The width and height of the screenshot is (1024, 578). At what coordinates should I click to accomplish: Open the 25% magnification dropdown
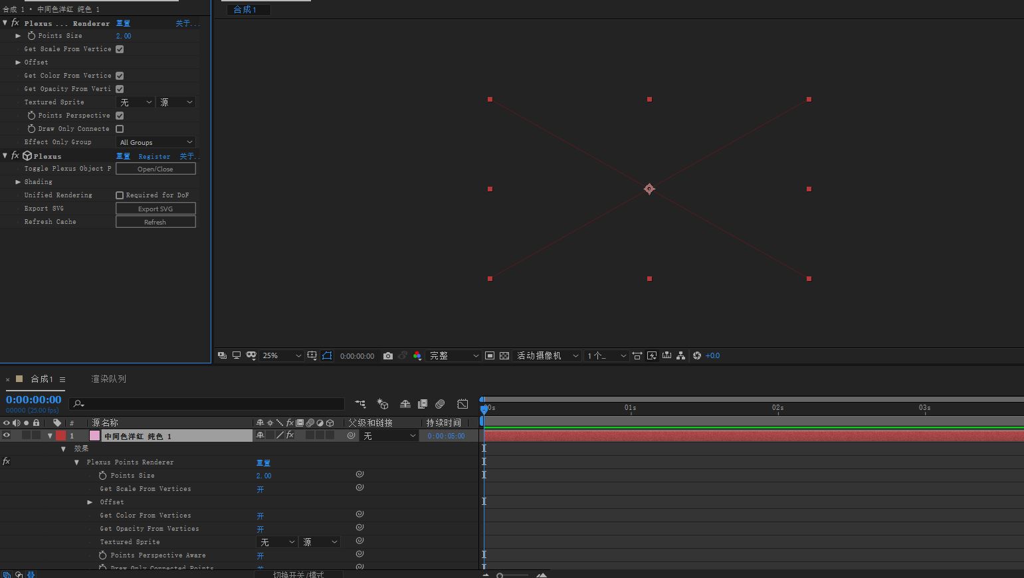tap(282, 355)
